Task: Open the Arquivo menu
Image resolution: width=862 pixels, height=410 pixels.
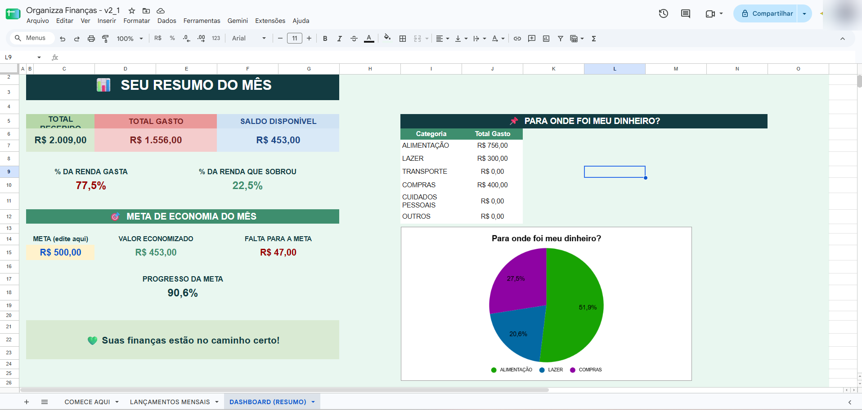Action: coord(38,21)
